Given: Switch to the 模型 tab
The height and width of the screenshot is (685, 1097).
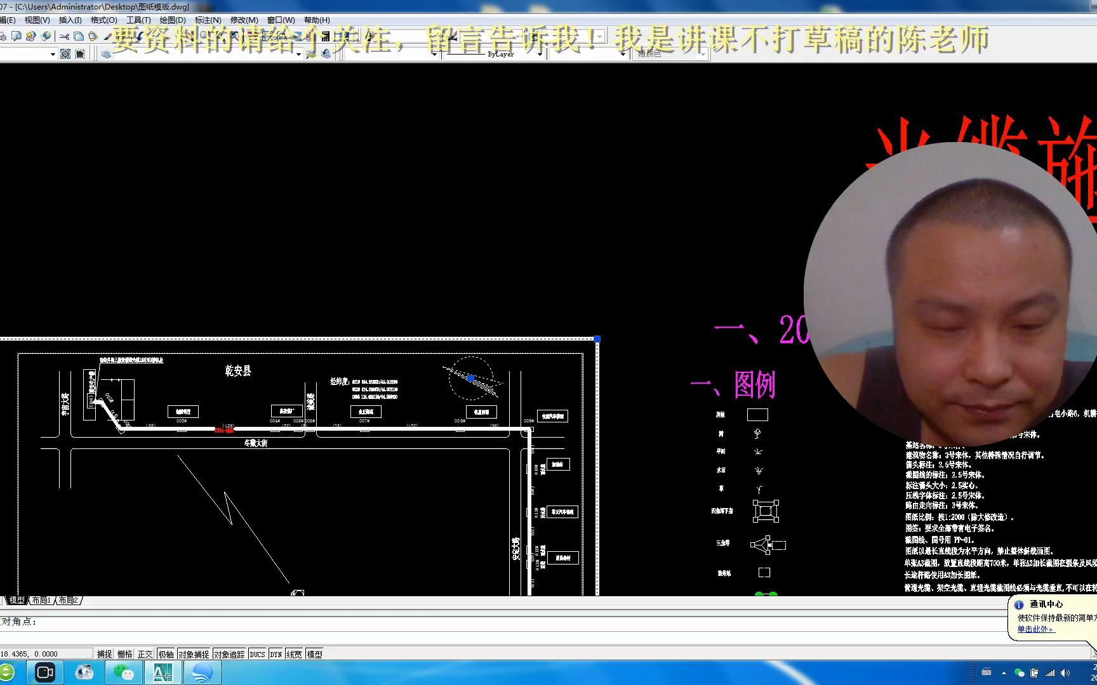Looking at the screenshot, I should point(17,600).
